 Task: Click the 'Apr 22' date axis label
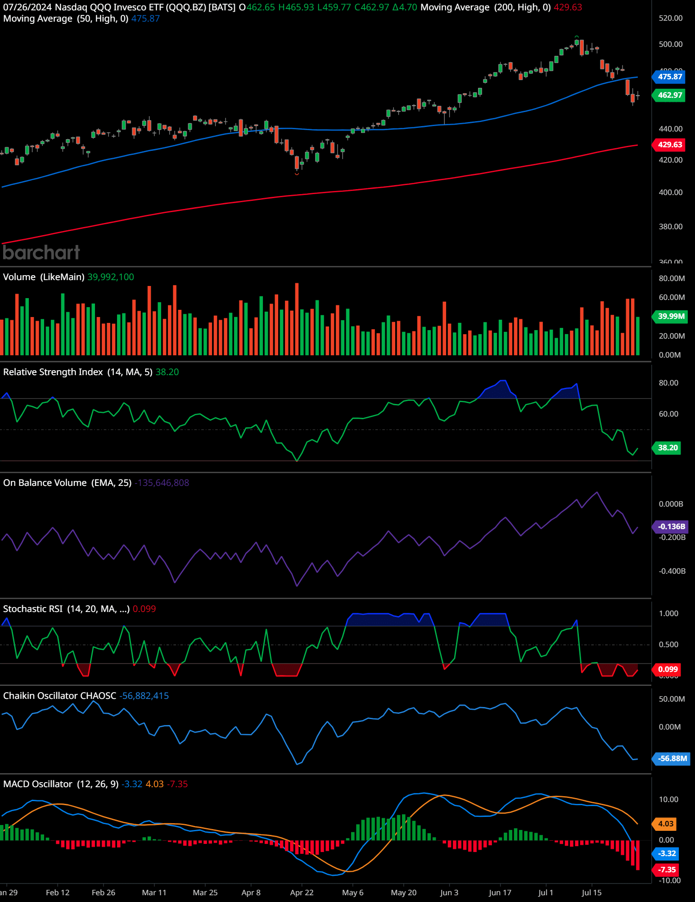tap(302, 893)
